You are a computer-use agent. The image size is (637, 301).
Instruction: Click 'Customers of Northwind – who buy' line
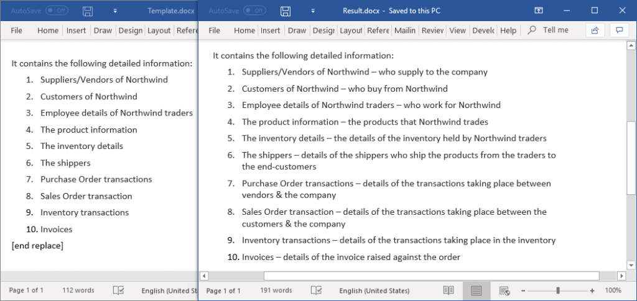pos(345,89)
